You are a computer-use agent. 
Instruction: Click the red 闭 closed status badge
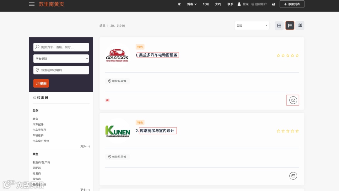tap(107, 100)
